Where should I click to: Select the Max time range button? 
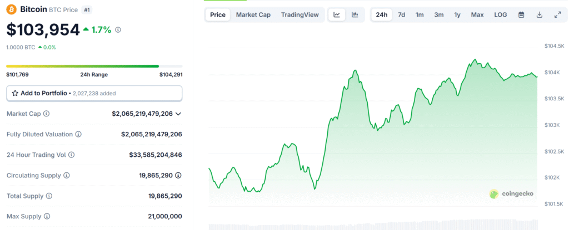(x=477, y=15)
